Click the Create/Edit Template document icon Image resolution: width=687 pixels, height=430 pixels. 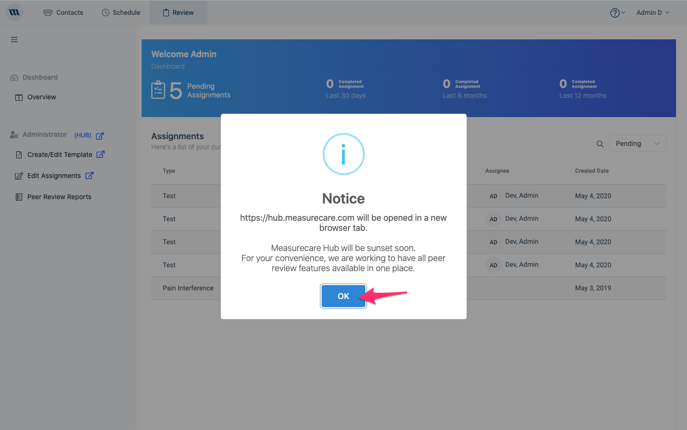(19, 155)
